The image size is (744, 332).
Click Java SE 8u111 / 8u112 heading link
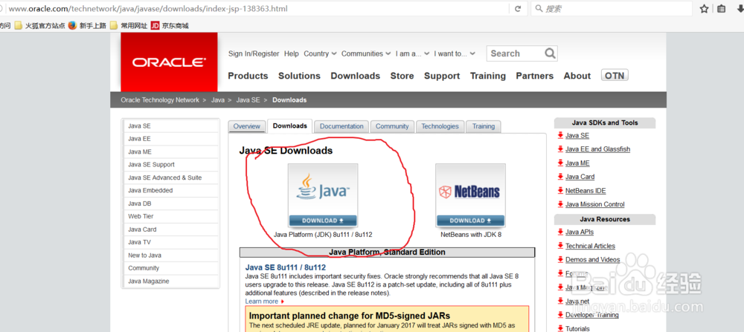pyautogui.click(x=286, y=267)
